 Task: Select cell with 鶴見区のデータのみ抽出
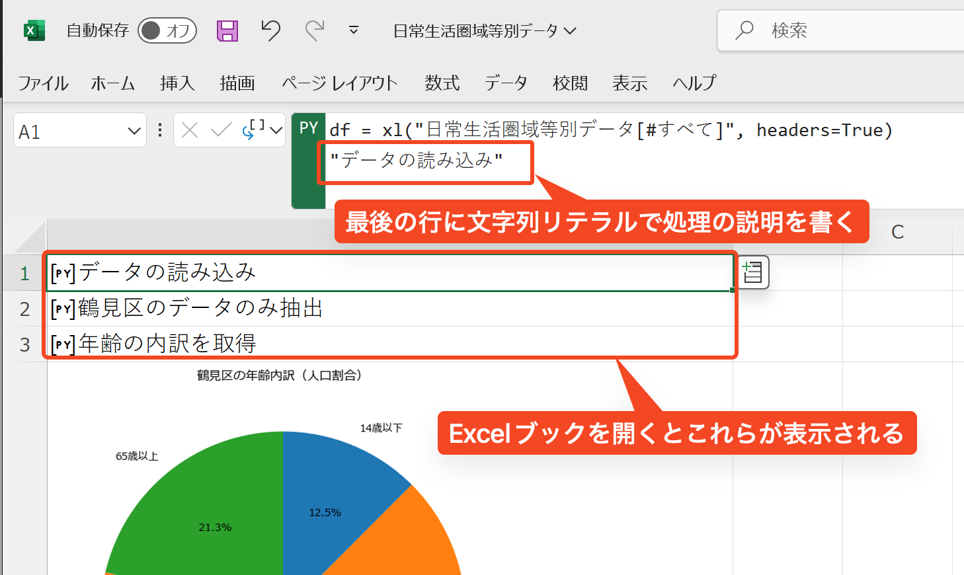pyautogui.click(x=390, y=309)
